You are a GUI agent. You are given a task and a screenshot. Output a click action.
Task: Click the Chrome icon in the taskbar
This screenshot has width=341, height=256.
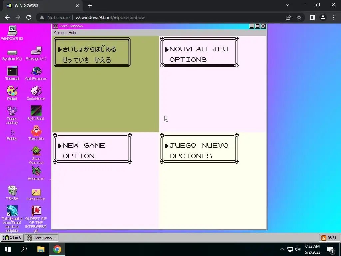coord(57,249)
